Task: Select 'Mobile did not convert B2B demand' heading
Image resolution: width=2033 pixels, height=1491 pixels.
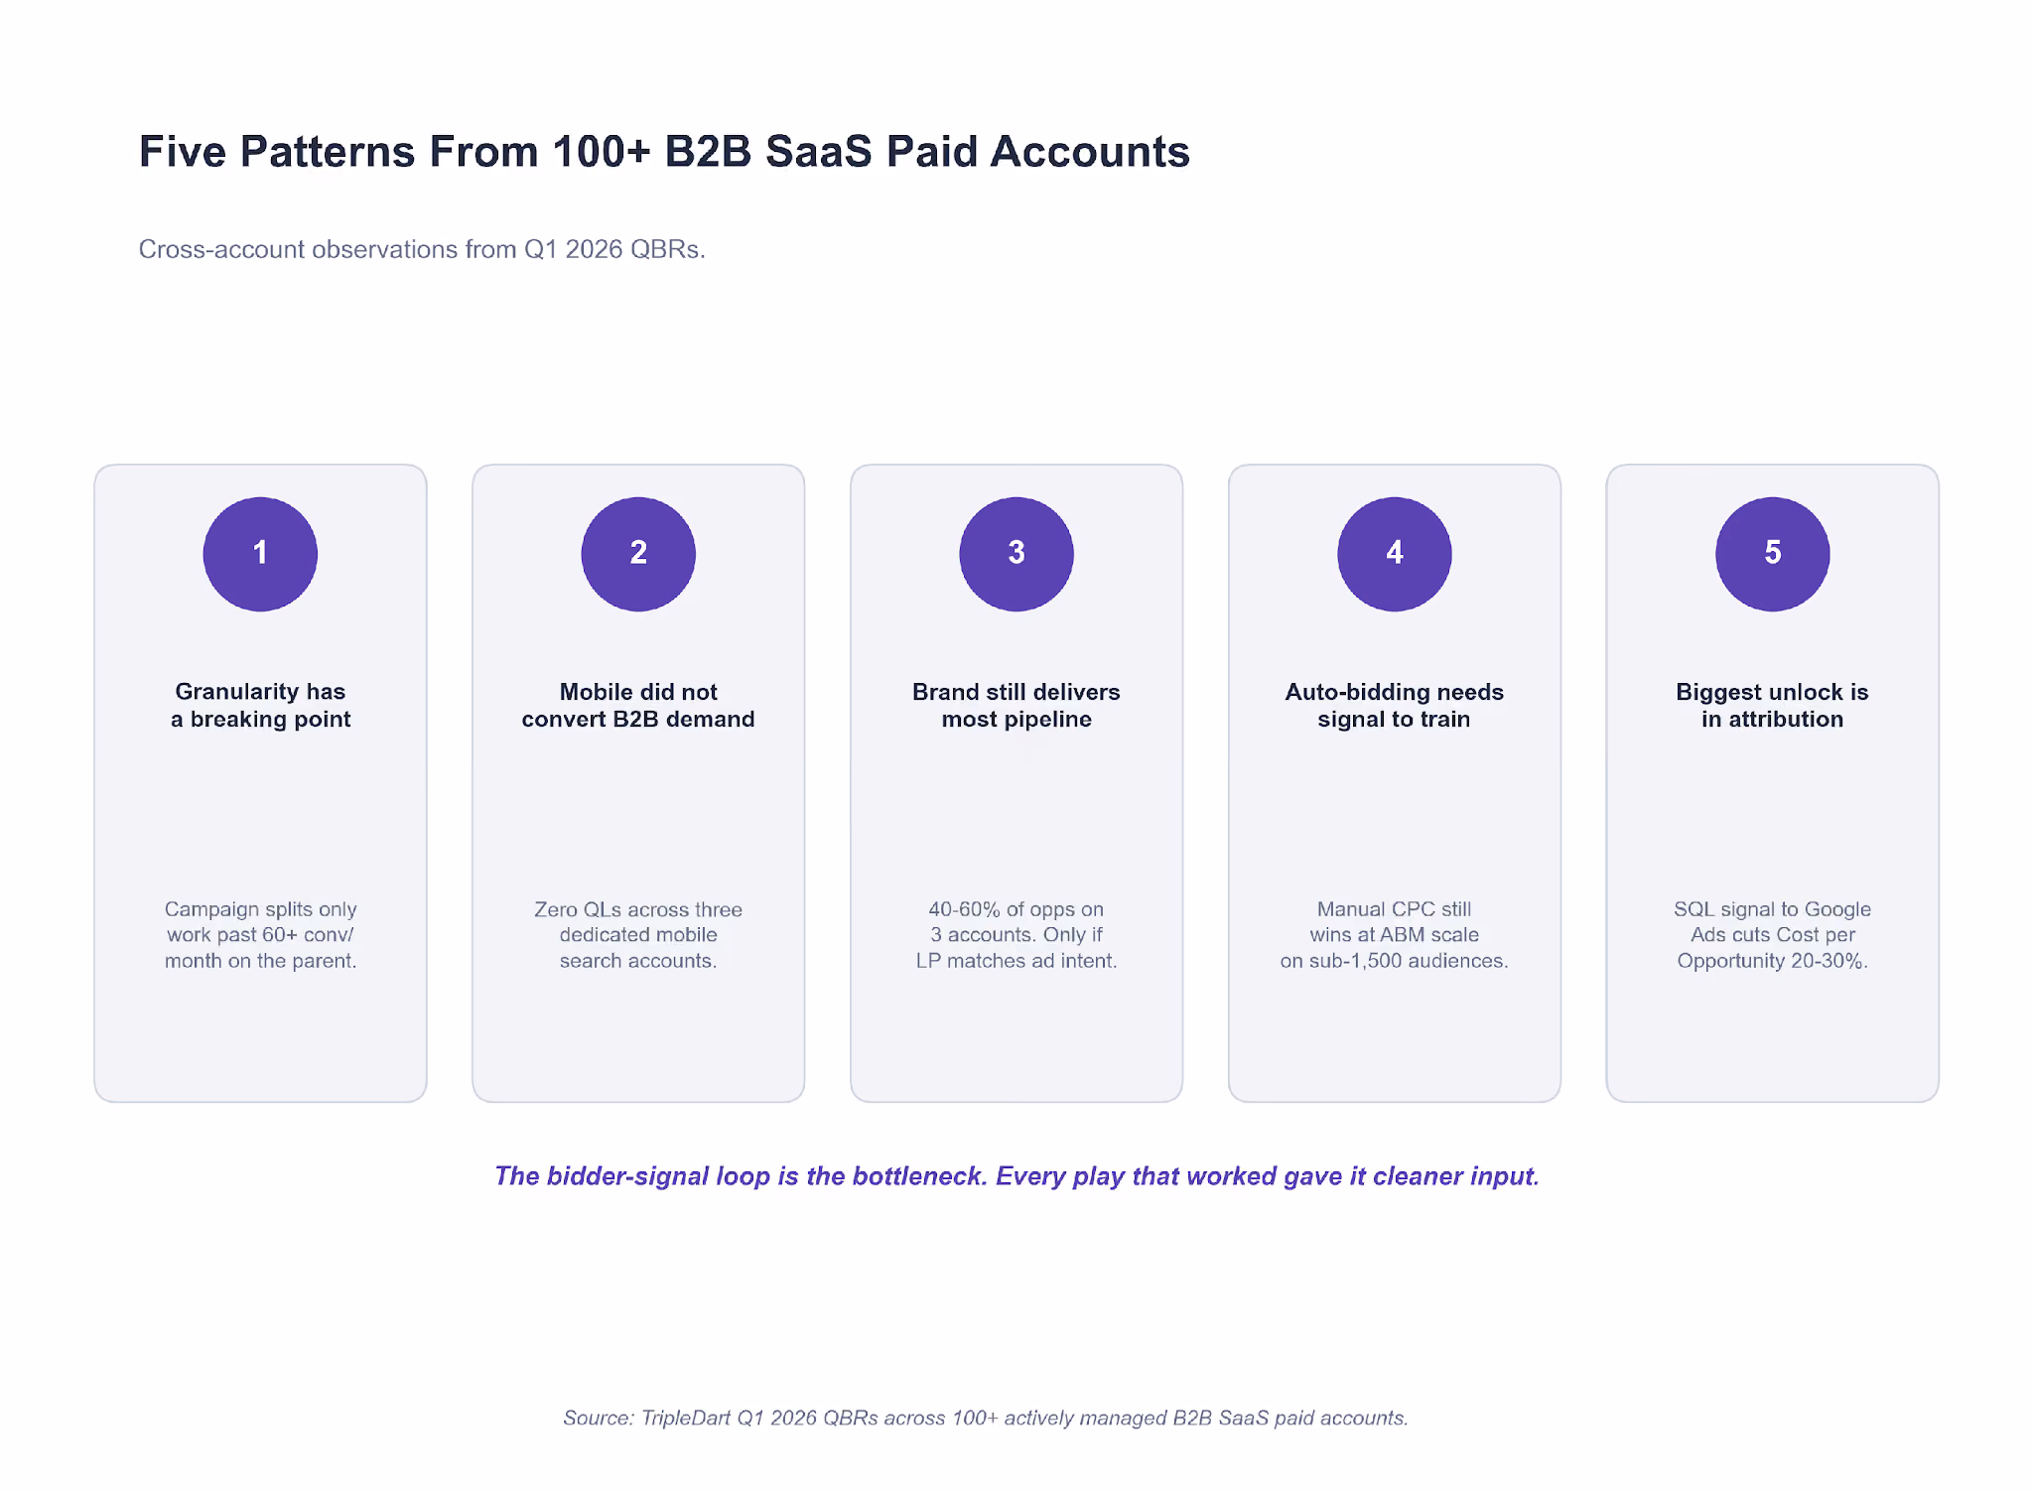Action: (x=638, y=705)
